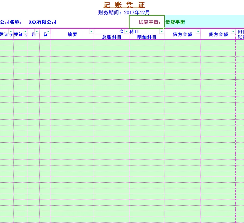This screenshot has width=244, height=223.
Task: Open the 日 column filter dropdown
Action: coord(48,31)
